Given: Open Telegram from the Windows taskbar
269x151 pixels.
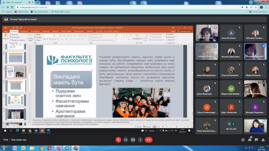Looking at the screenshot, I should click(66, 148).
